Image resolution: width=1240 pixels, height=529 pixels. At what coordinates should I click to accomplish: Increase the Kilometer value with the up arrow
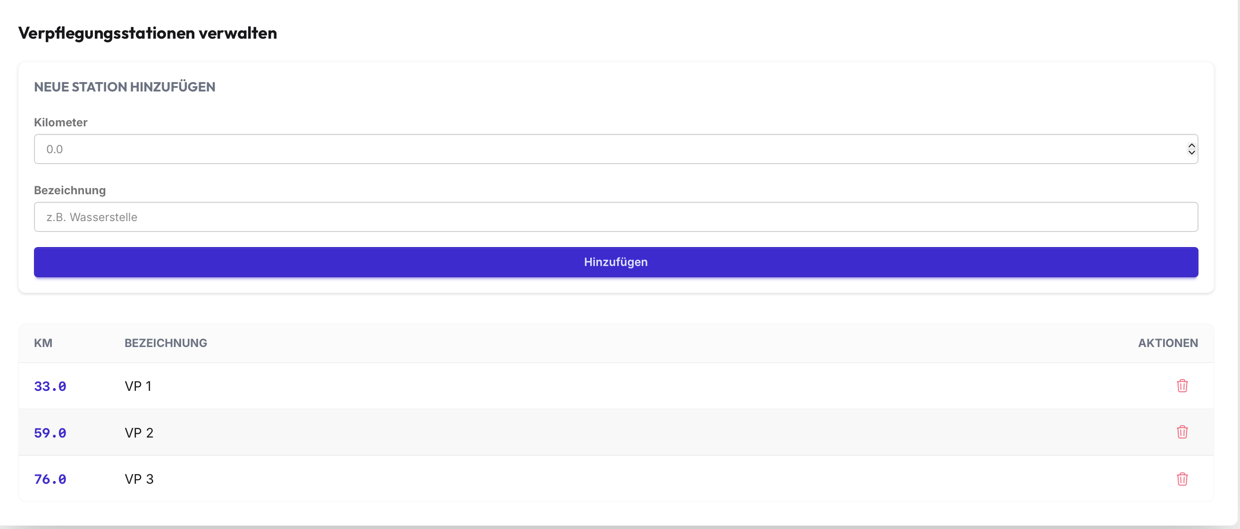click(x=1191, y=145)
